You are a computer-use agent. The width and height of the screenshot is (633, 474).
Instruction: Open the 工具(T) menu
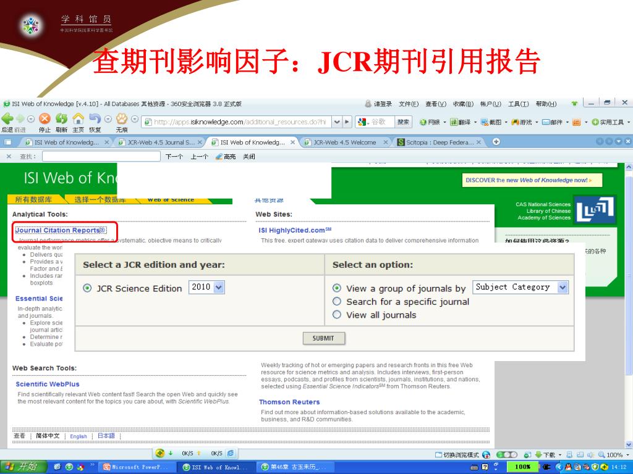pos(519,104)
